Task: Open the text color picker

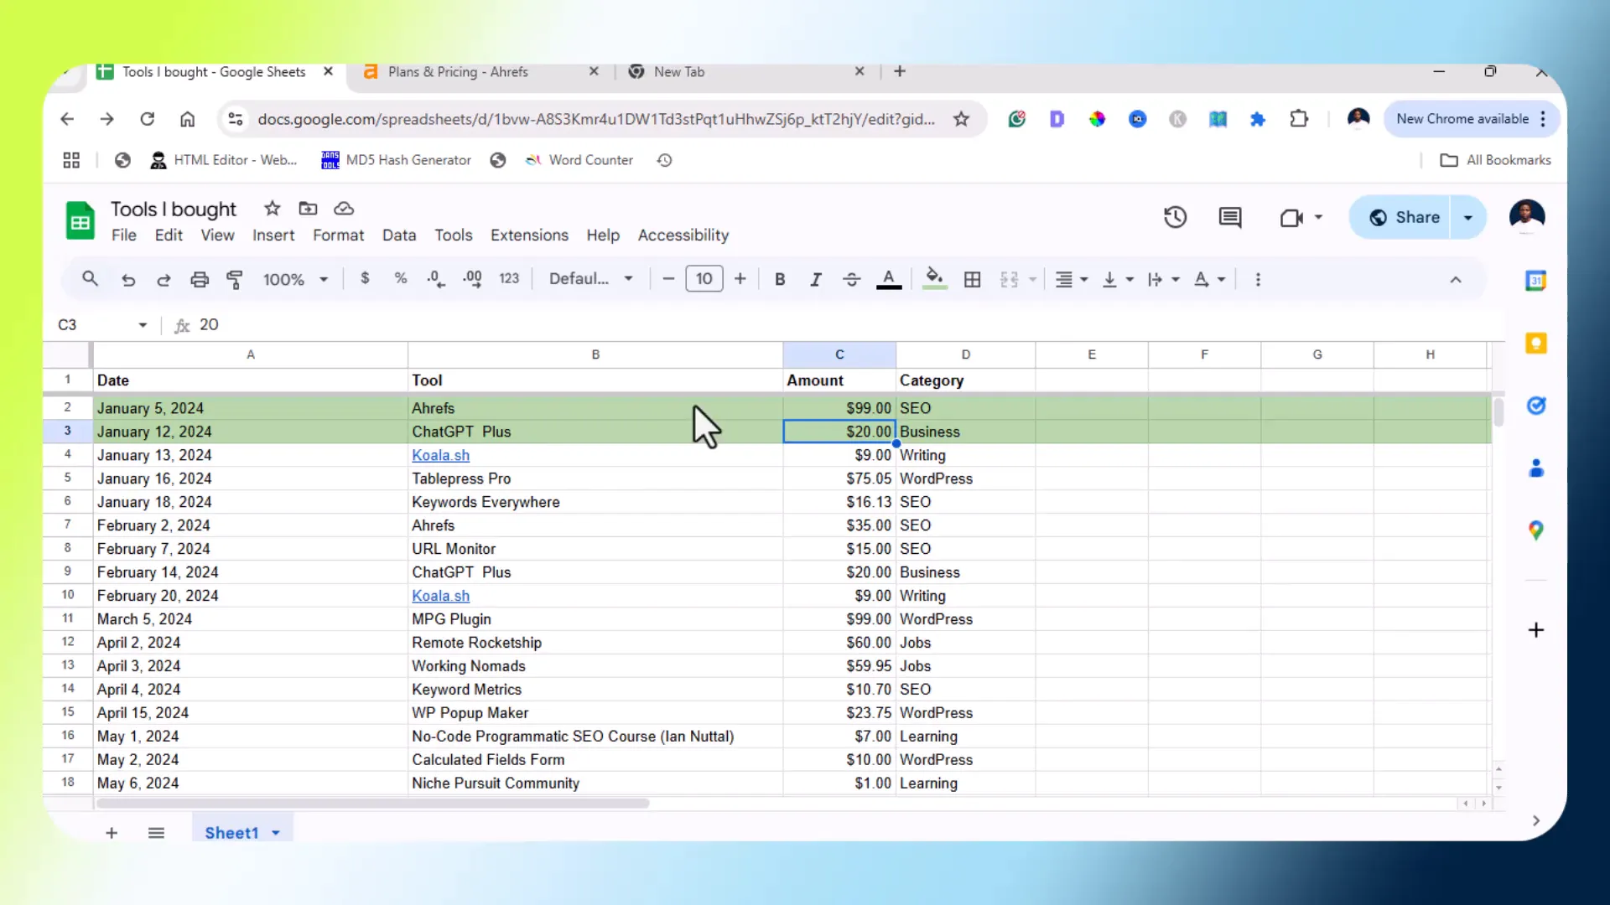Action: pos(889,279)
